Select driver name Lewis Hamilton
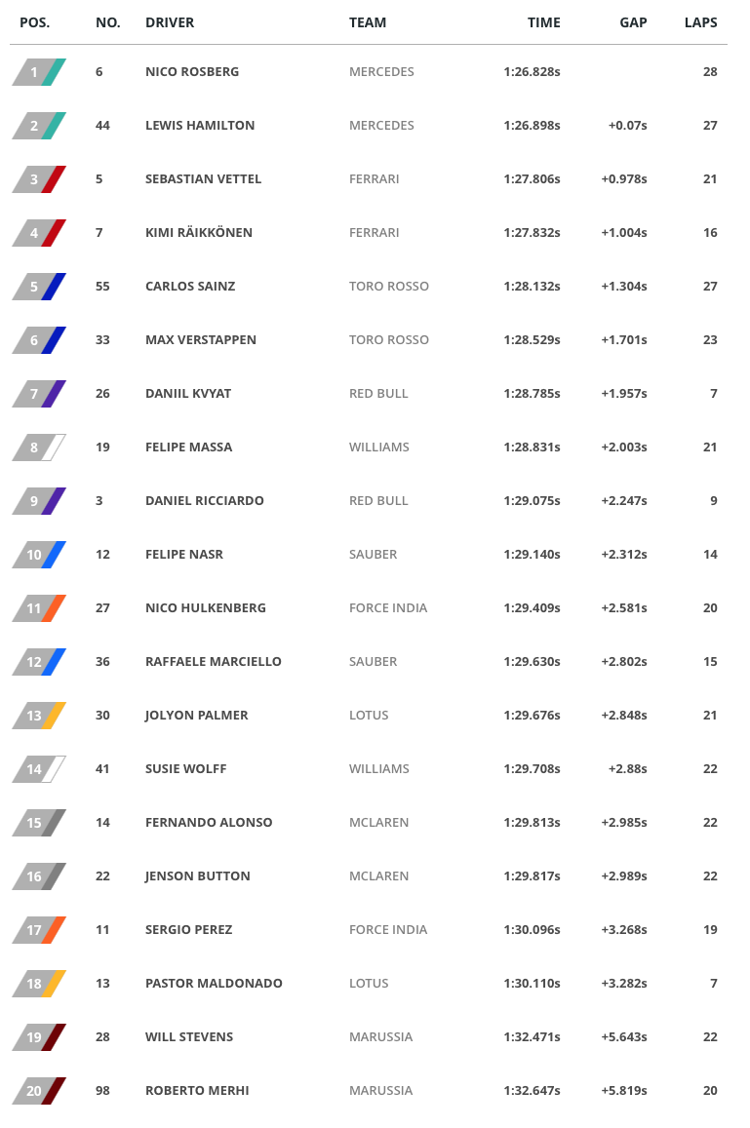Viewport: 750px width, 1128px height. (200, 126)
